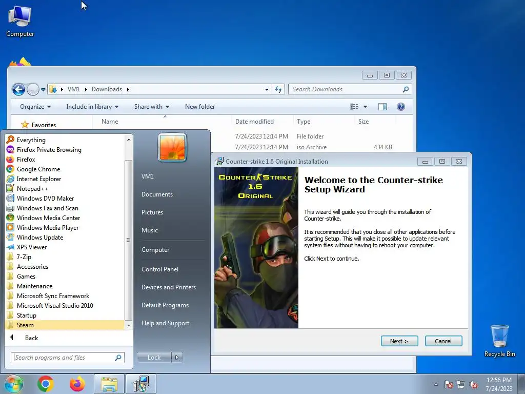Viewport: 525px width, 394px height.
Task: Click the Search Downloads field
Action: (350, 89)
